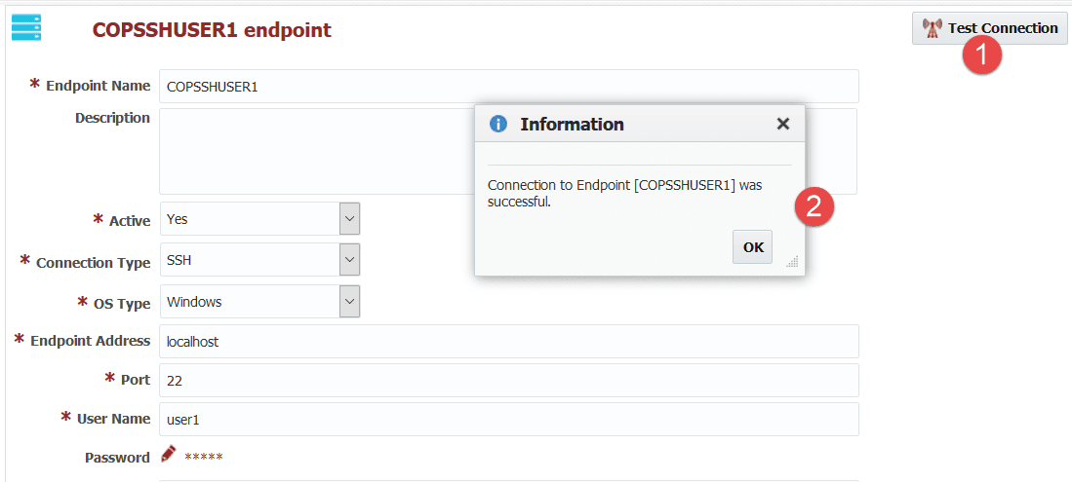Click the dialog resize grip corner

tap(792, 262)
